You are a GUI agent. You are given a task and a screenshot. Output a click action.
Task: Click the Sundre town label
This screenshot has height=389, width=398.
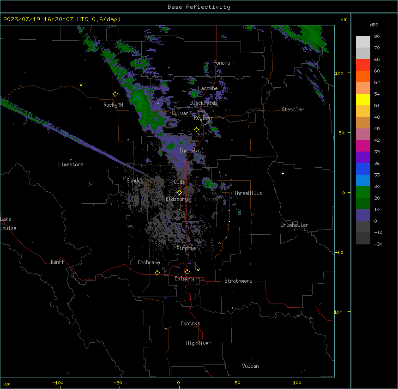point(135,181)
